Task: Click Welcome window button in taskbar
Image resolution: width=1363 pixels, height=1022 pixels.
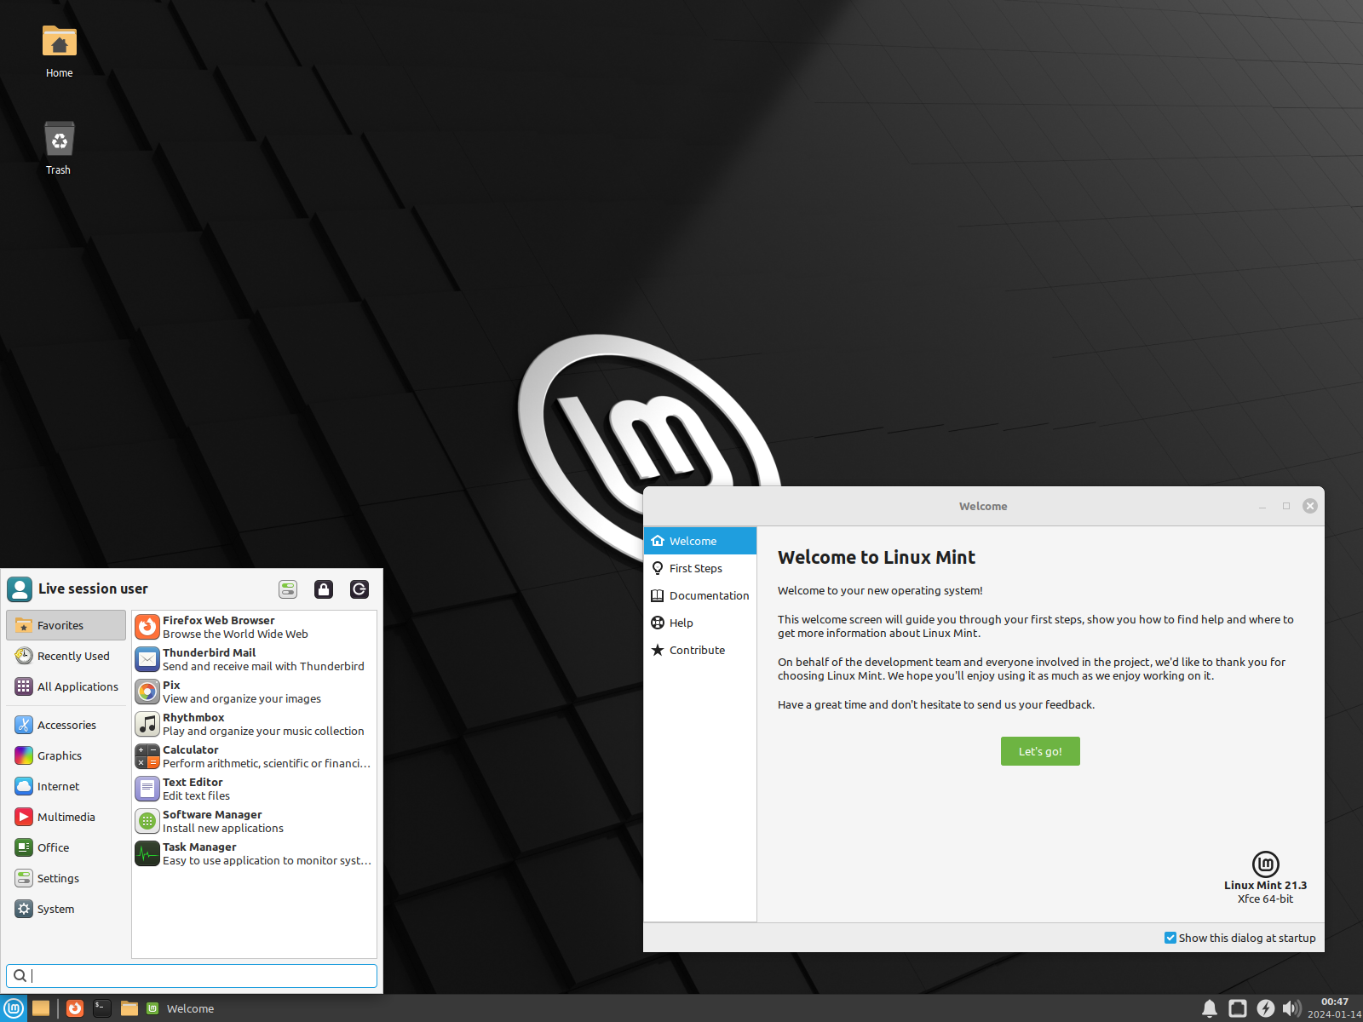Action: point(181,1008)
